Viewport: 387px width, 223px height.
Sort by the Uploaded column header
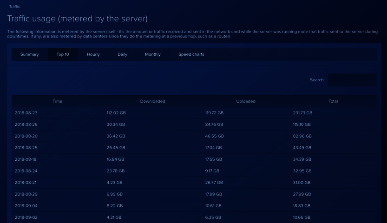246,101
